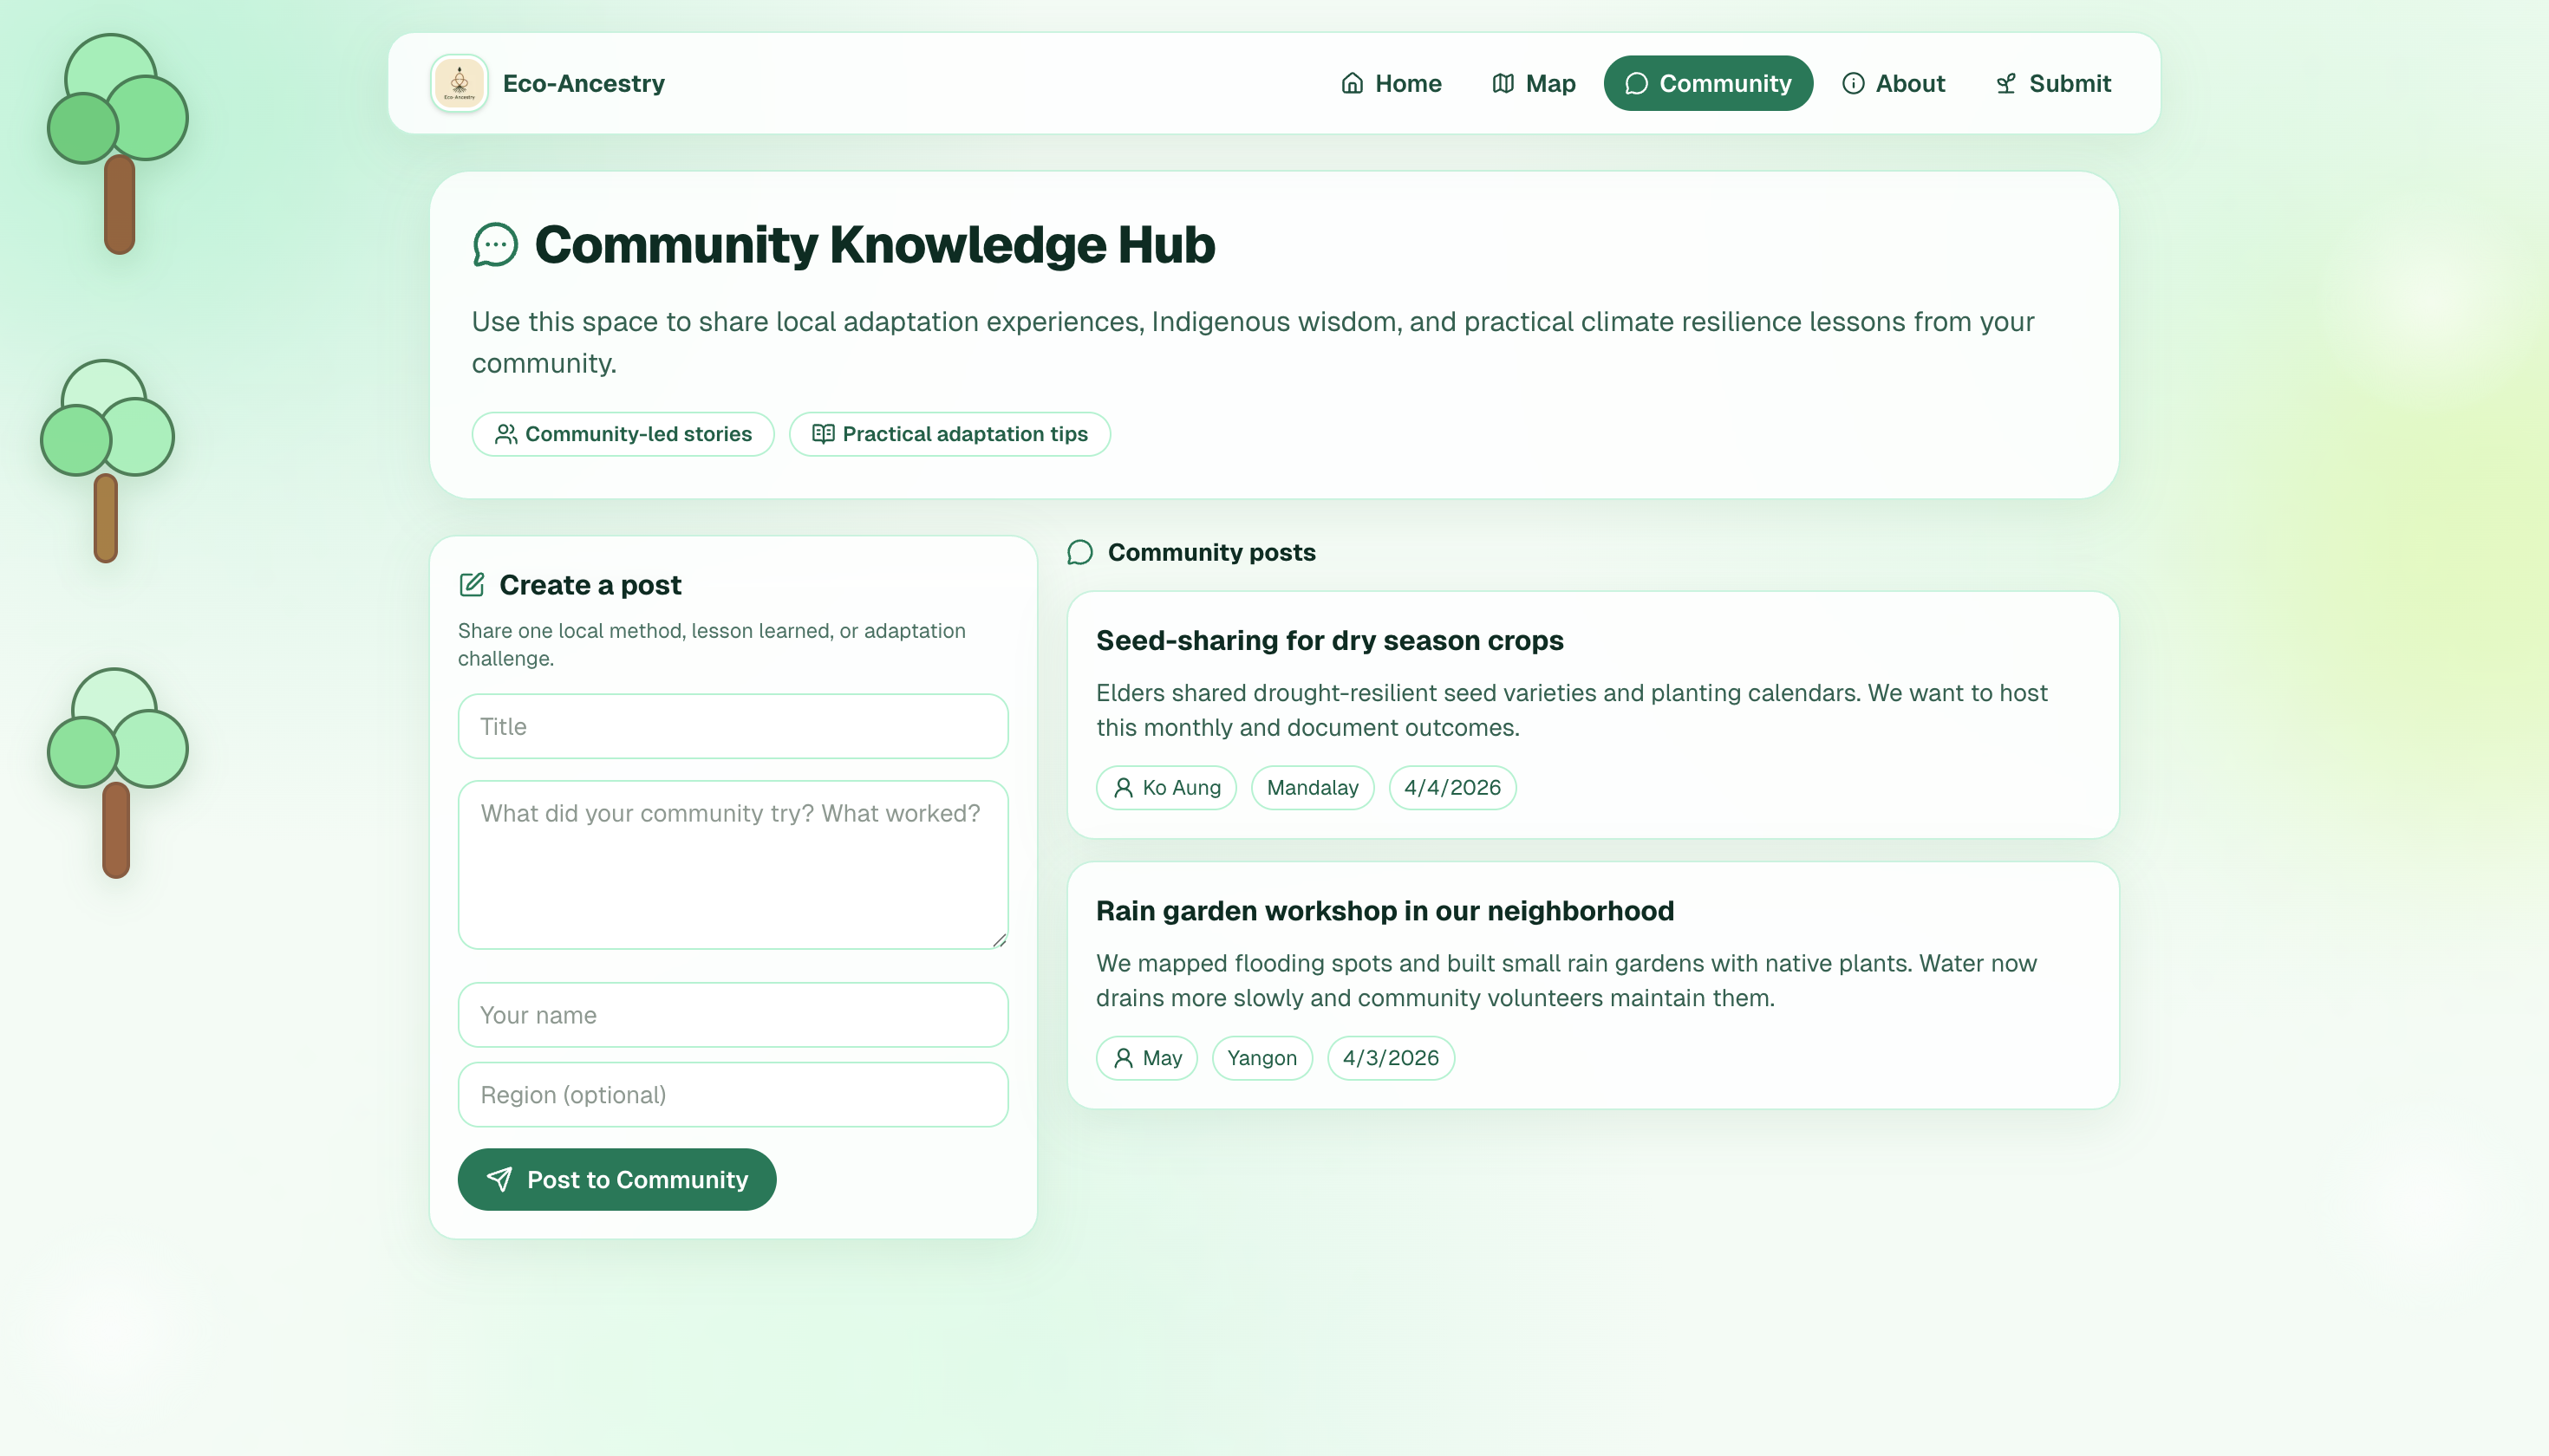Switch to the Map page

(1533, 83)
